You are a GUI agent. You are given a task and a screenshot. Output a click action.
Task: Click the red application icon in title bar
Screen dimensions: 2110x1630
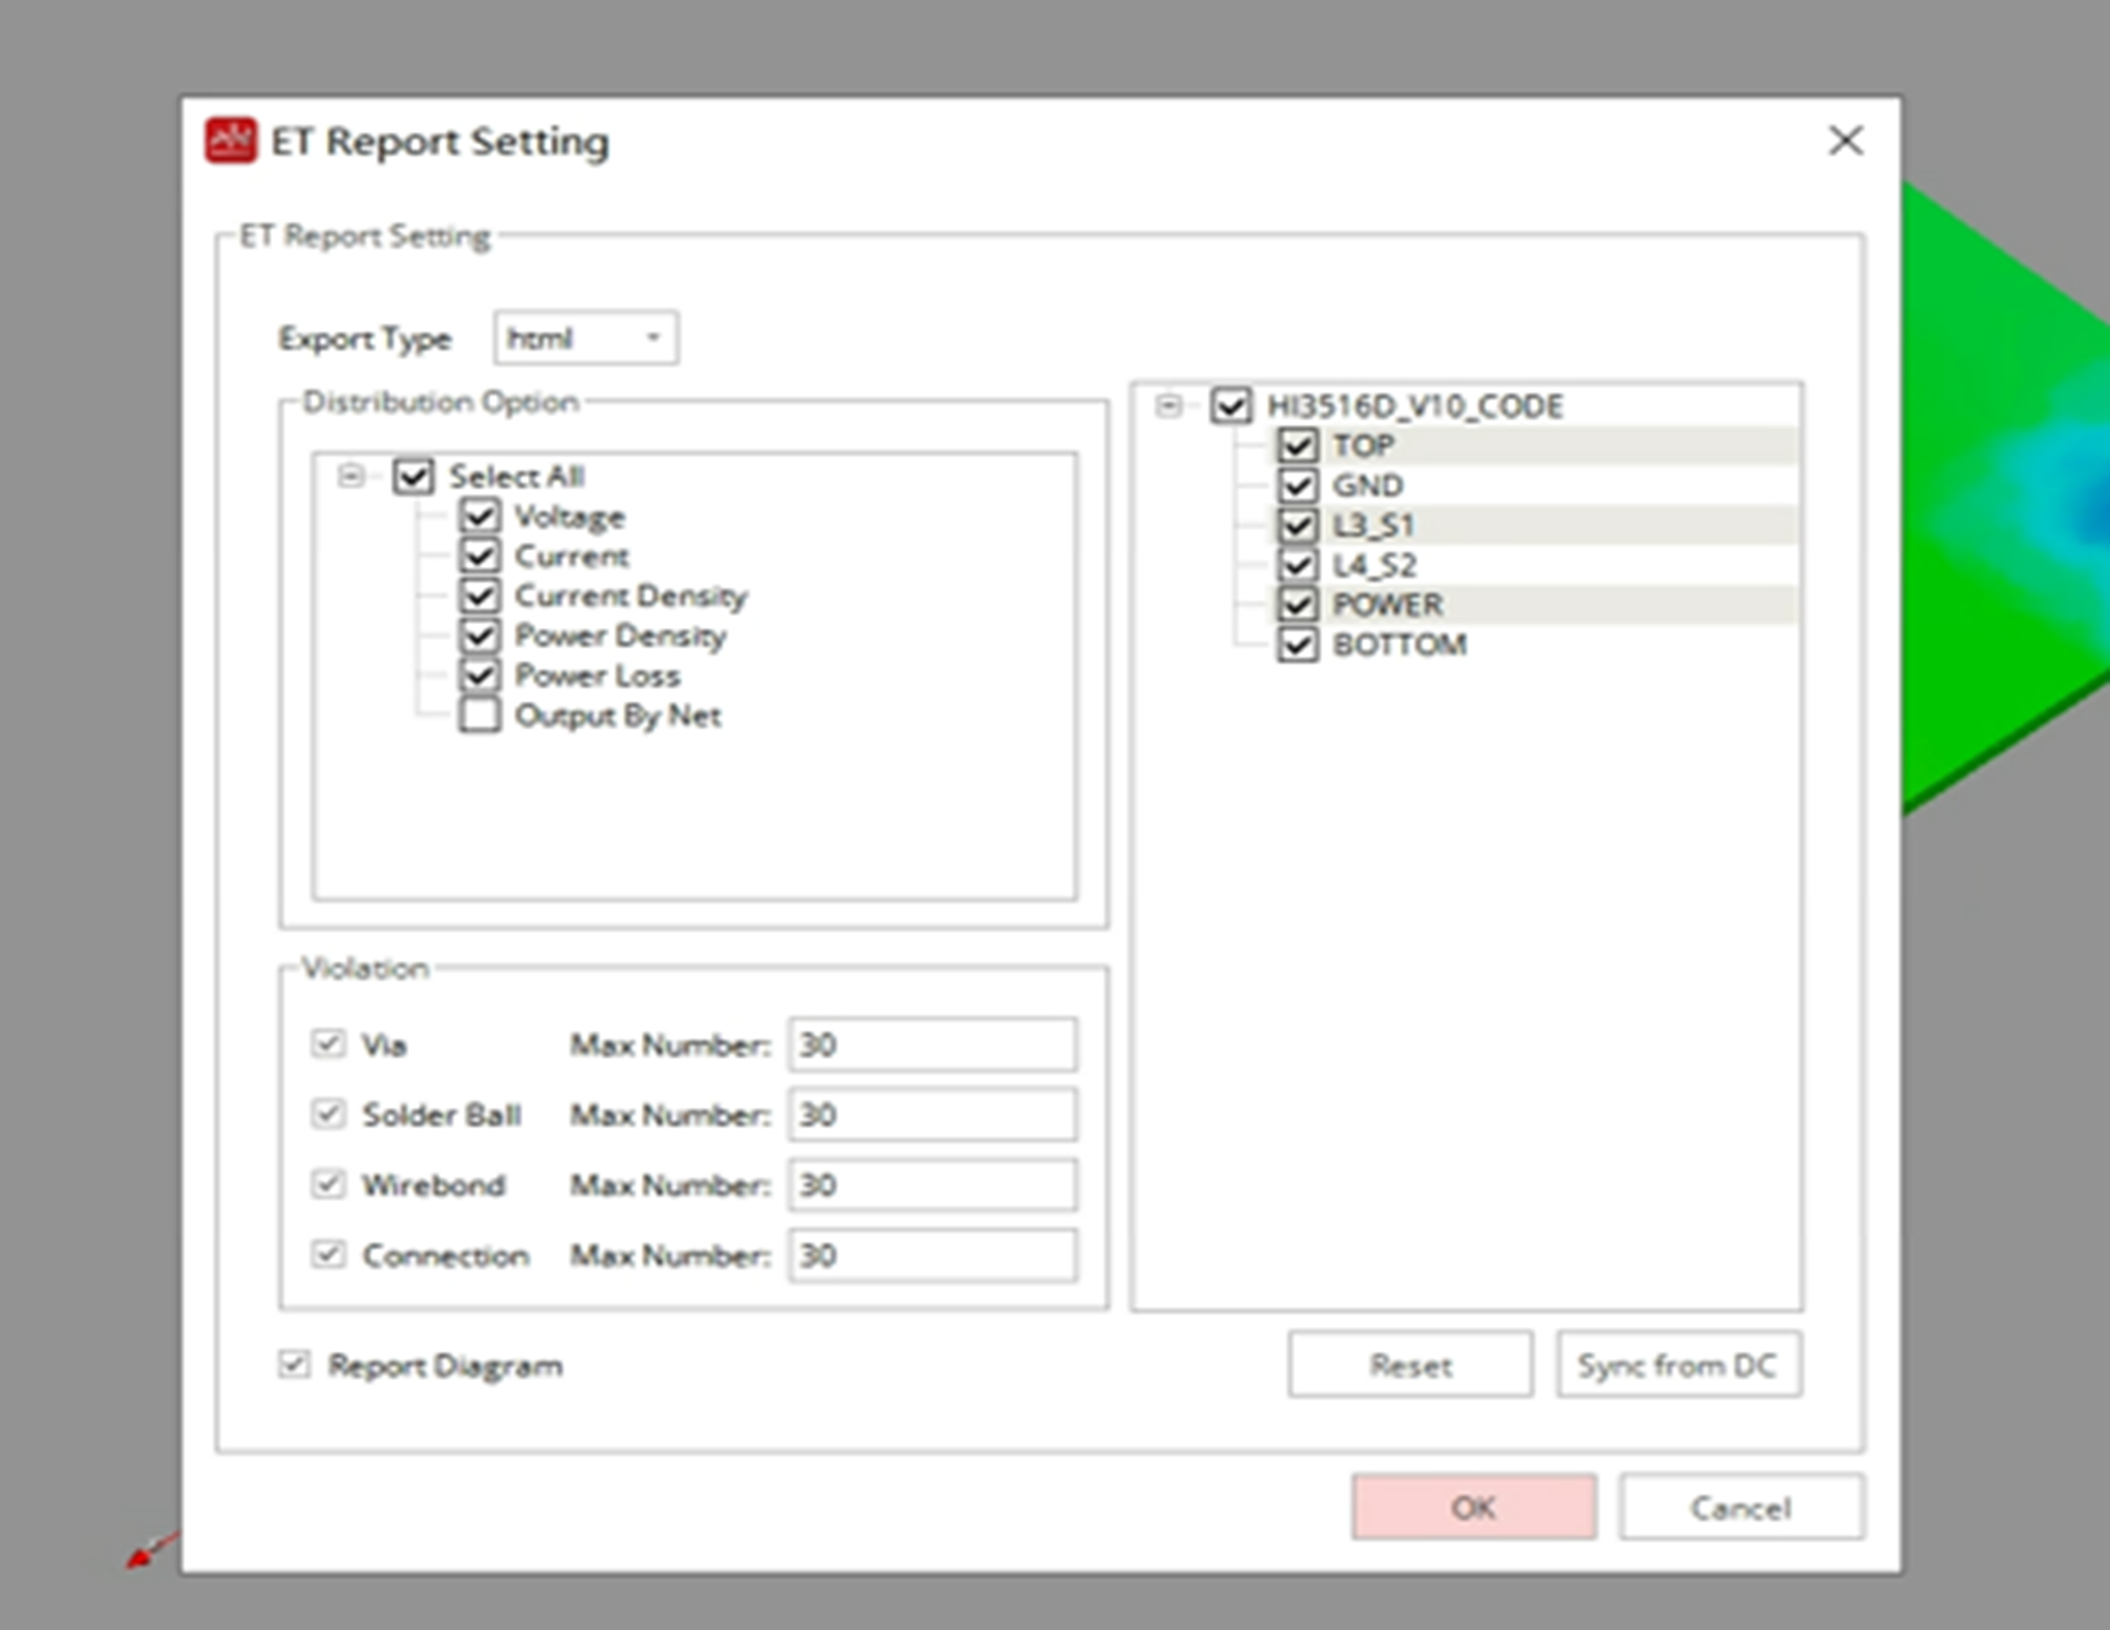[231, 141]
